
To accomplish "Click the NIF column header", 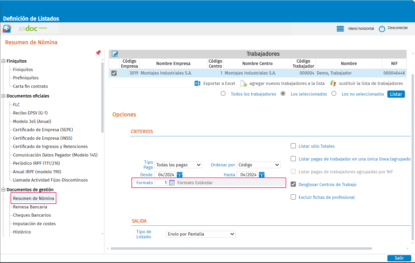I will point(394,64).
